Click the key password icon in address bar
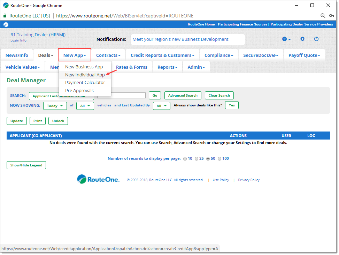 [331, 16]
